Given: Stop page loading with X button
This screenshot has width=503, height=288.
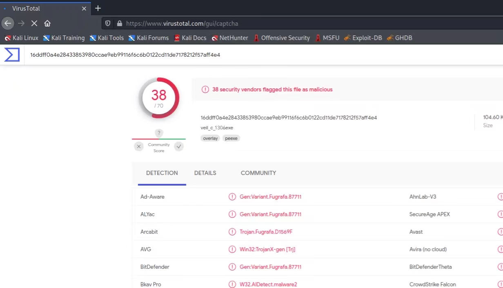Looking at the screenshot, I should [34, 23].
